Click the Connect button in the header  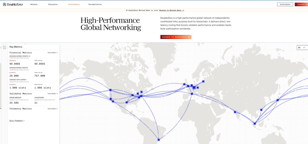pyautogui.click(x=301, y=4)
